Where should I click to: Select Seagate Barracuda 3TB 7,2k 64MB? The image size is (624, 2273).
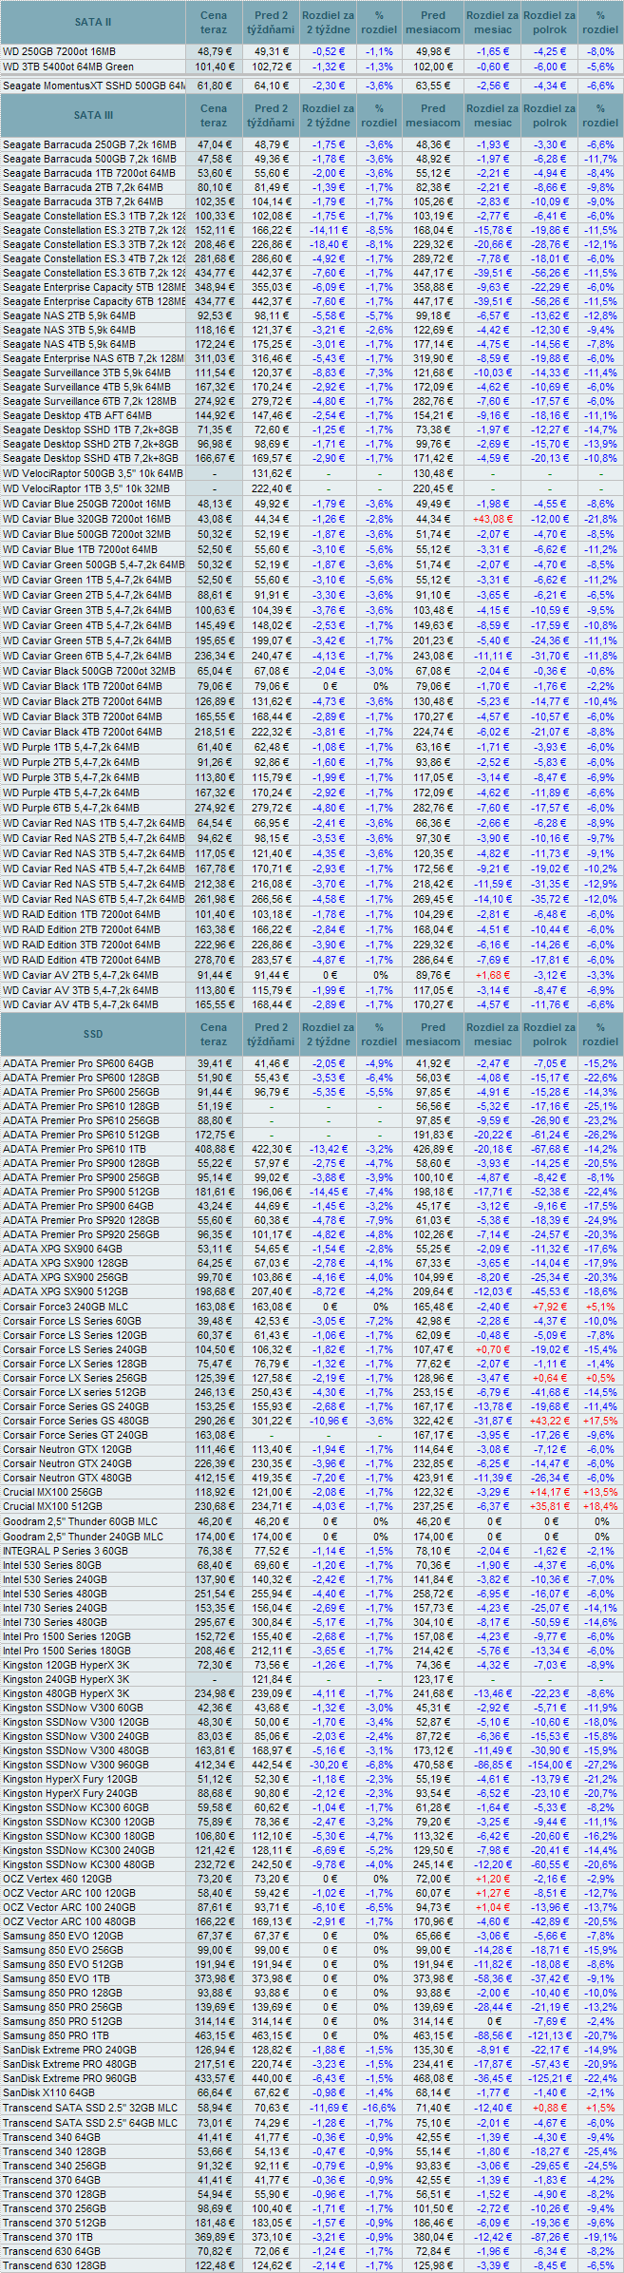pos(83,201)
